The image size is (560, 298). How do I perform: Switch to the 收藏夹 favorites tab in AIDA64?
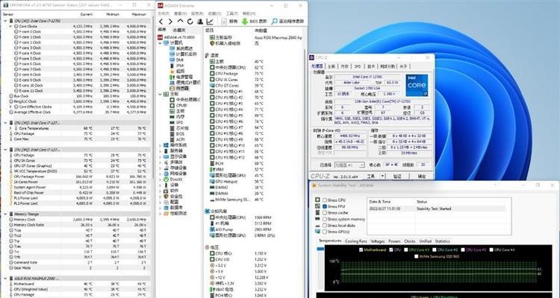(179, 30)
